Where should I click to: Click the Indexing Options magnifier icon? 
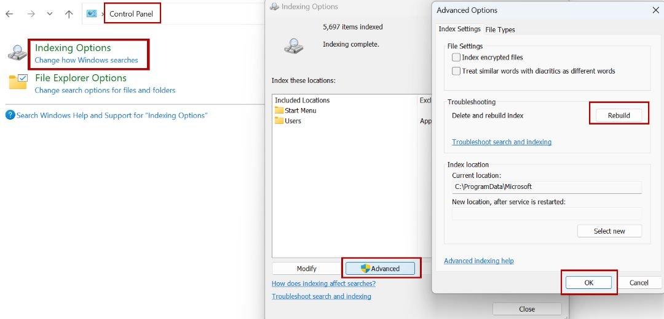17,53
